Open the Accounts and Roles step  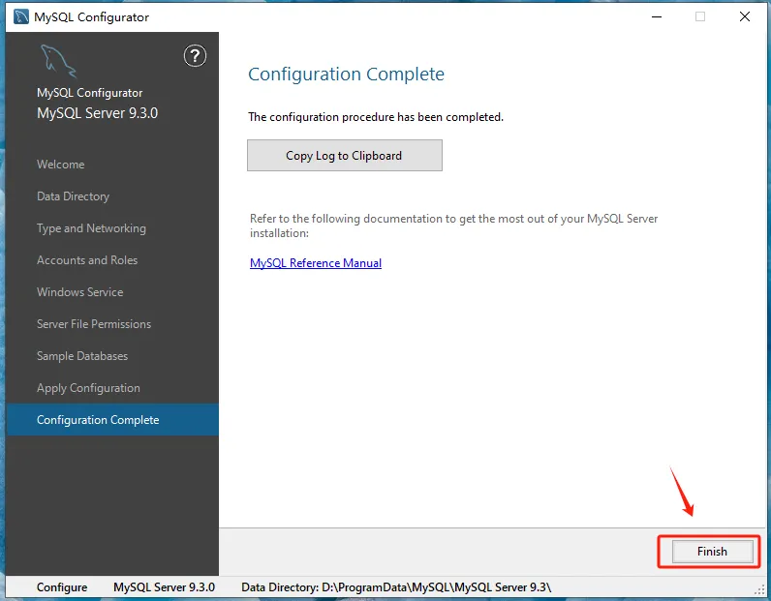click(x=87, y=260)
